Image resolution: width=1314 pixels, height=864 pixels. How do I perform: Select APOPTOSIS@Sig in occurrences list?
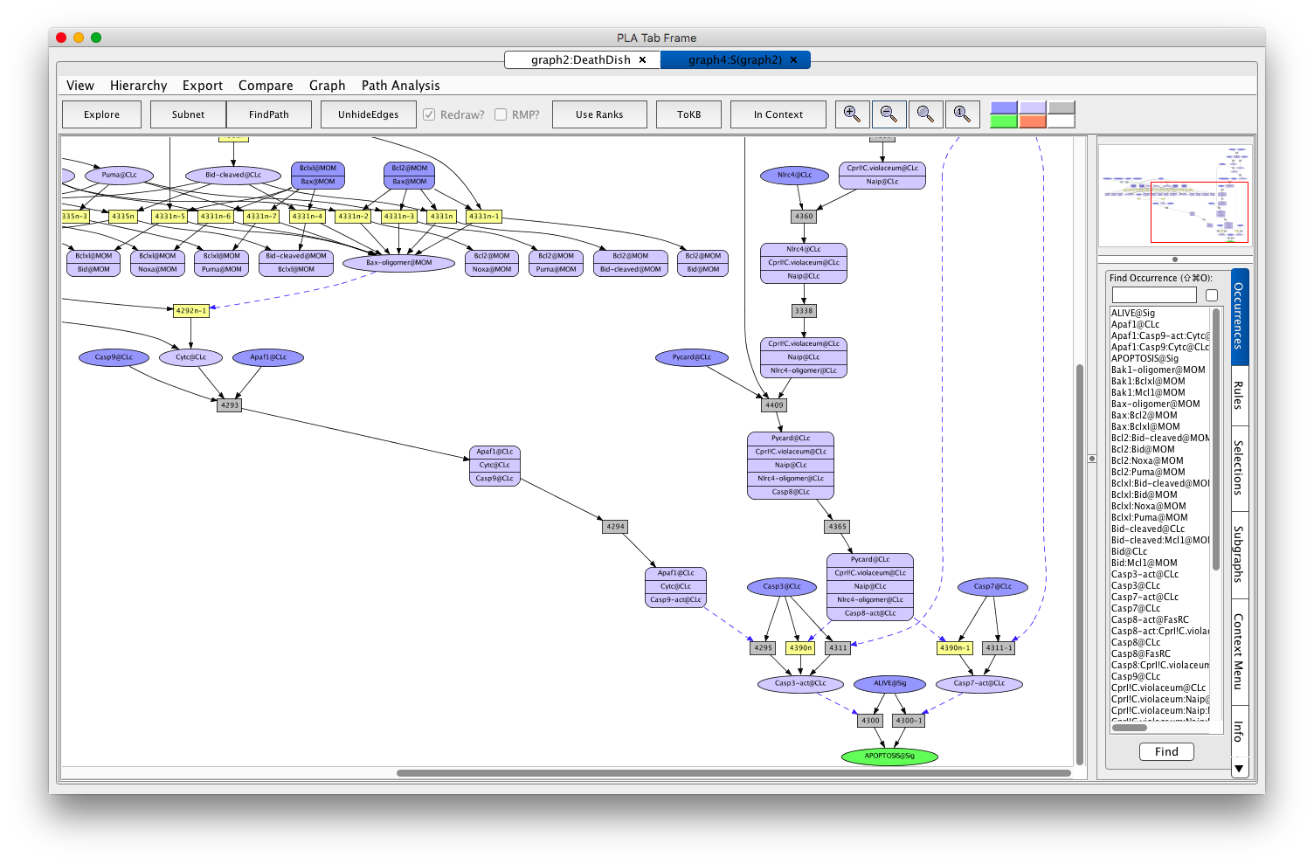[x=1145, y=358]
